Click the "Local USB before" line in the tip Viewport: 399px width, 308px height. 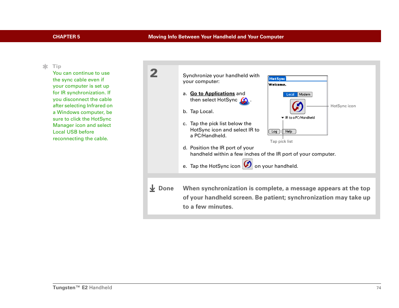tap(74, 132)
